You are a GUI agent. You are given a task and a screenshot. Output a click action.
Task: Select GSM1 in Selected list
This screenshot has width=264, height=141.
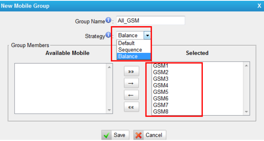coord(160,66)
